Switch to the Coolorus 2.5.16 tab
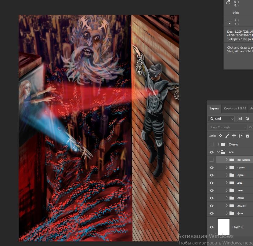The width and height of the screenshot is (253, 246). pyautogui.click(x=235, y=108)
